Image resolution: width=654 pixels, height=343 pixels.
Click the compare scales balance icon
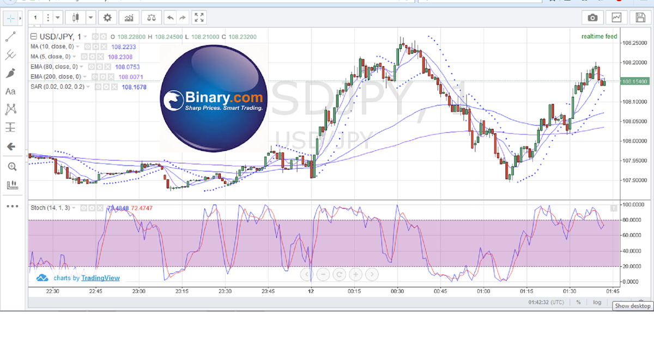click(152, 18)
